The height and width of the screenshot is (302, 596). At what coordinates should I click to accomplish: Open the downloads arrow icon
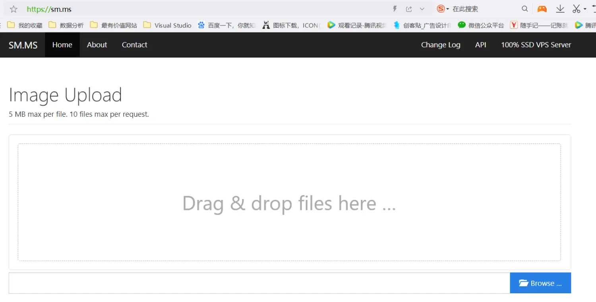560,9
